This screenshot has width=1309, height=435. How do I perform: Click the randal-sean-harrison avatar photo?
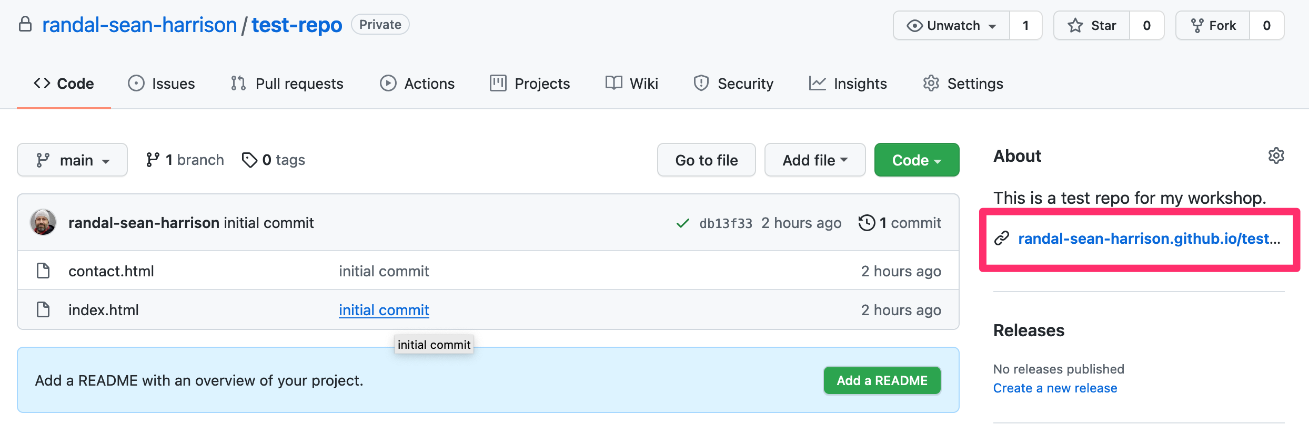(43, 222)
